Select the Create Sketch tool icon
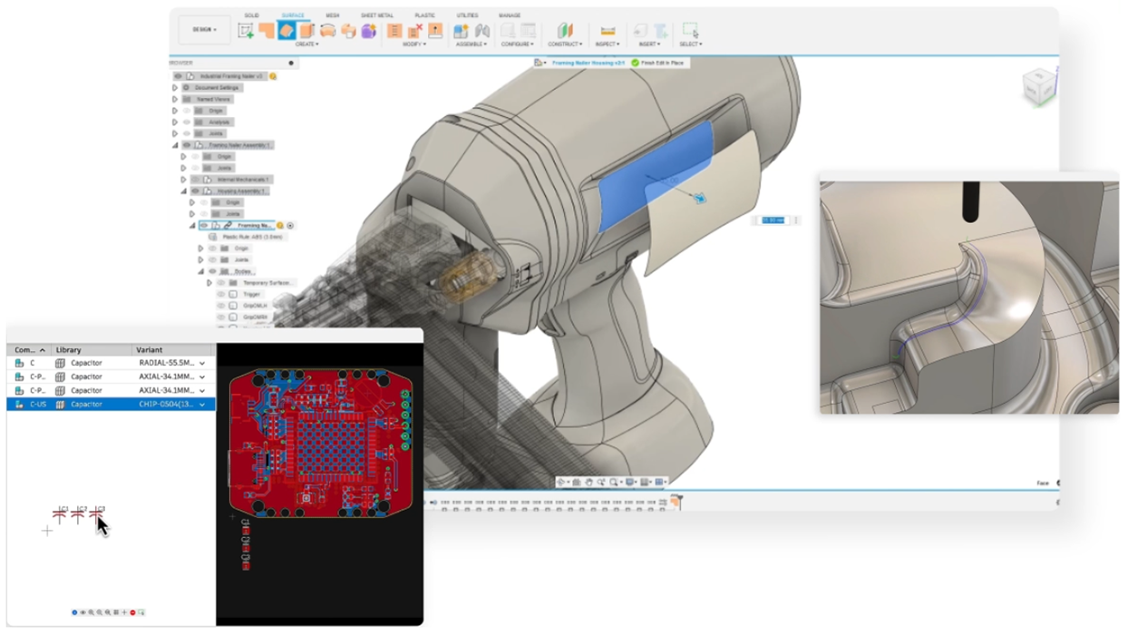Screen dimensions: 1128x635 click(246, 31)
